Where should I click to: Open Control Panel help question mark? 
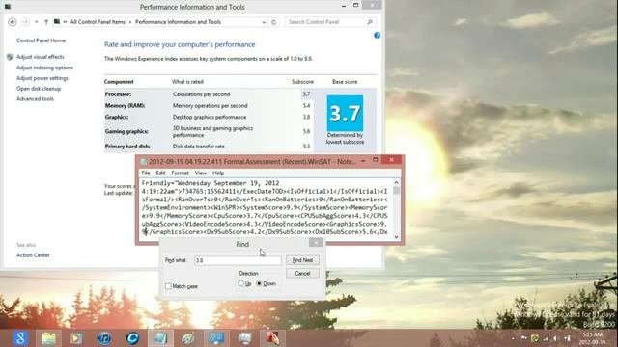tap(377, 36)
